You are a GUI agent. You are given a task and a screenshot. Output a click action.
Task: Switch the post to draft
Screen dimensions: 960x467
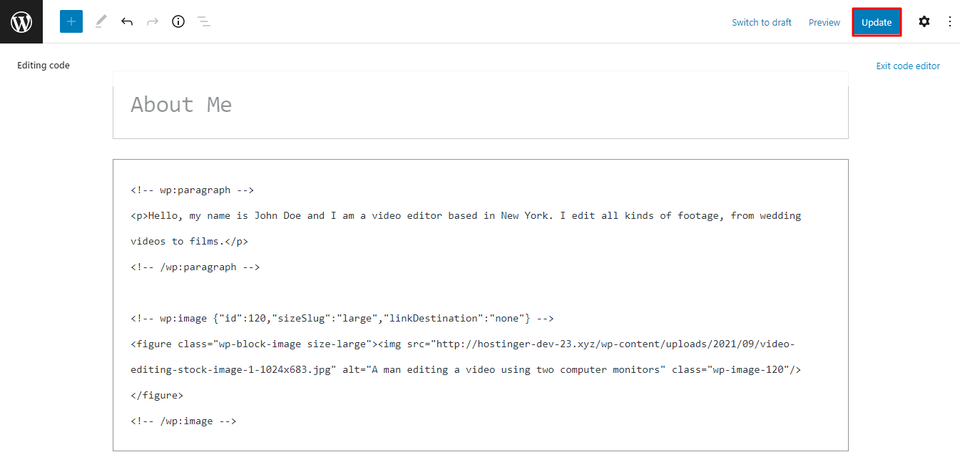pyautogui.click(x=761, y=22)
